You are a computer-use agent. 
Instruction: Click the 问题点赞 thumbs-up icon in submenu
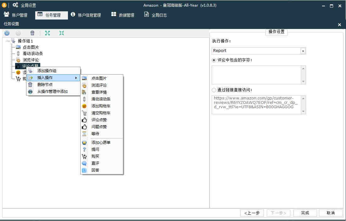pyautogui.click(x=84, y=127)
